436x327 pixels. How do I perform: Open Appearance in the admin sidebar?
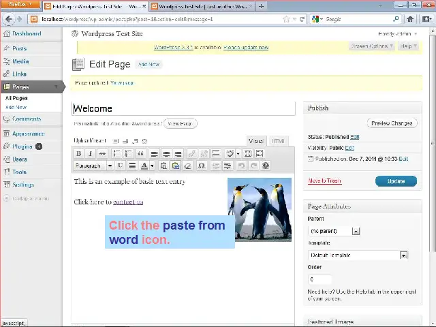pyautogui.click(x=29, y=134)
